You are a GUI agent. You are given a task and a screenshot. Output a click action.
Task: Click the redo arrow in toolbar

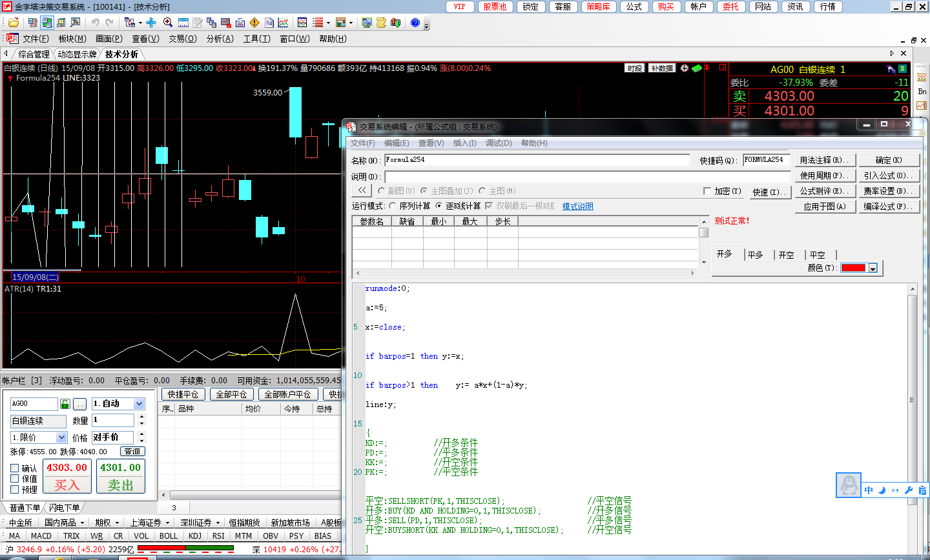(109, 23)
